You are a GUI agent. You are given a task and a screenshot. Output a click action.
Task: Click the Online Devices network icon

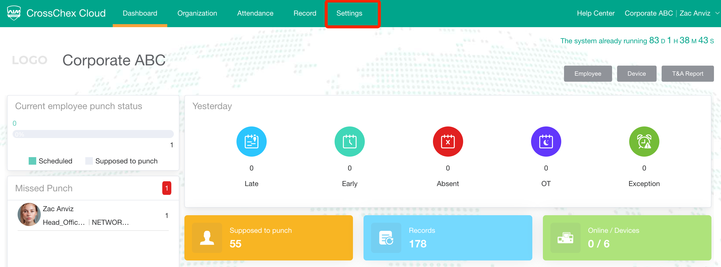pos(565,238)
